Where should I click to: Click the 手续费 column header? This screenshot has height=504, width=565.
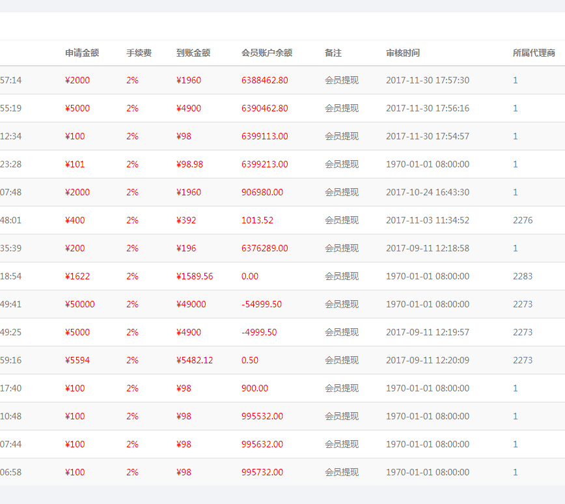139,53
